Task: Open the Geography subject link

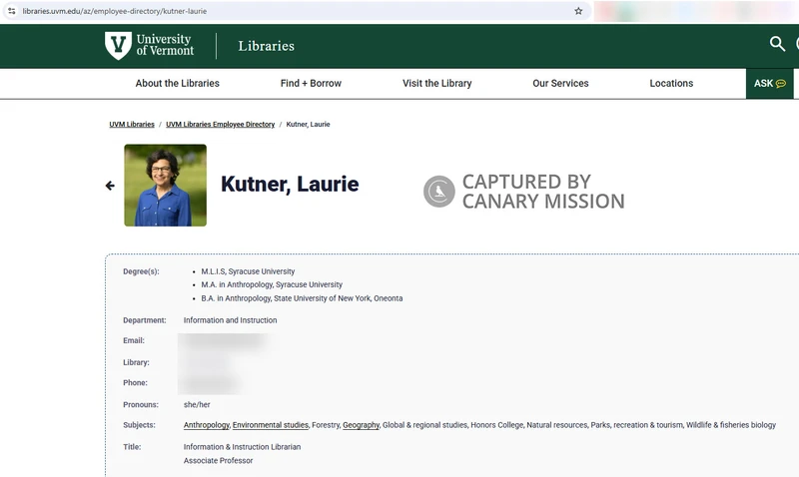Action: click(x=361, y=425)
